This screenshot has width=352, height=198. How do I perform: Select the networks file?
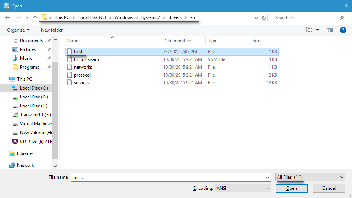(172, 67)
